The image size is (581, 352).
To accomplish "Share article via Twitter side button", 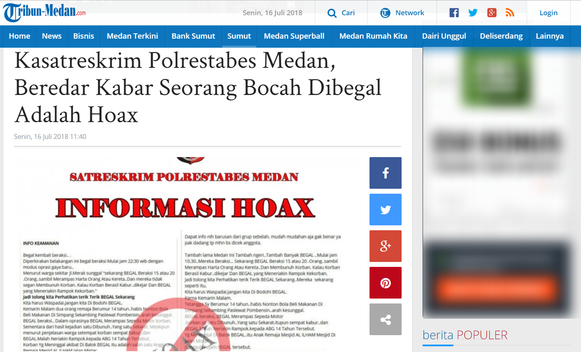I will [385, 210].
